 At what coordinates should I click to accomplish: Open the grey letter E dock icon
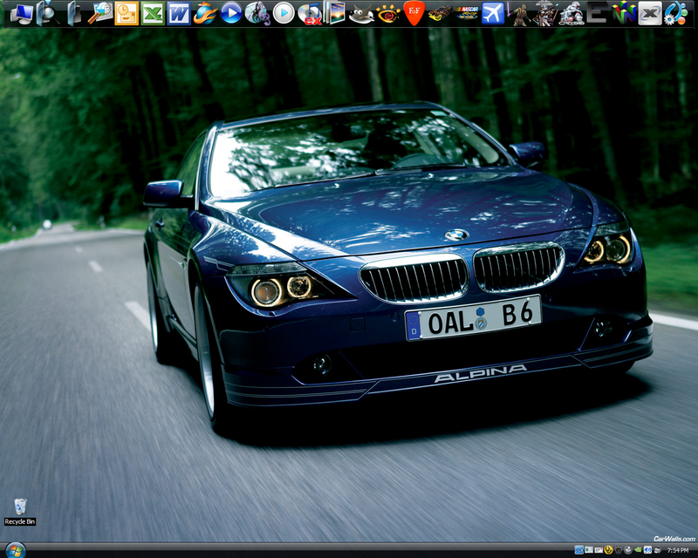click(597, 13)
